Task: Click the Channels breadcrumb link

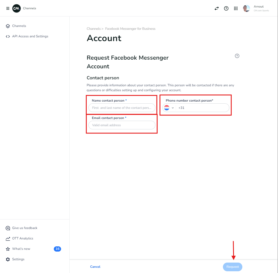Action: [93, 29]
